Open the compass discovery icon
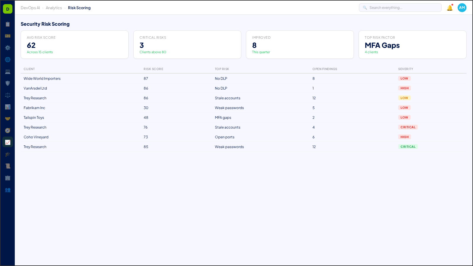Viewport: 473px width, 266px height. (7, 130)
